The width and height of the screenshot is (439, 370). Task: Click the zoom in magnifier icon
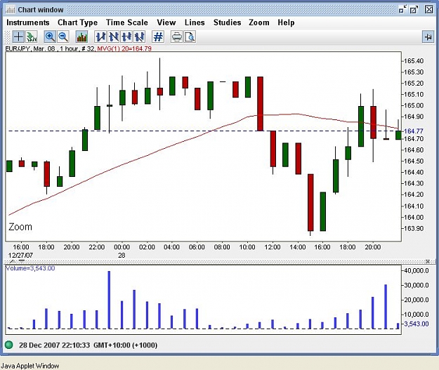point(50,37)
